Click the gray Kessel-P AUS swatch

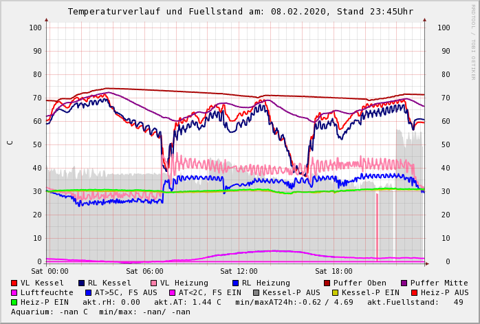point(256,292)
